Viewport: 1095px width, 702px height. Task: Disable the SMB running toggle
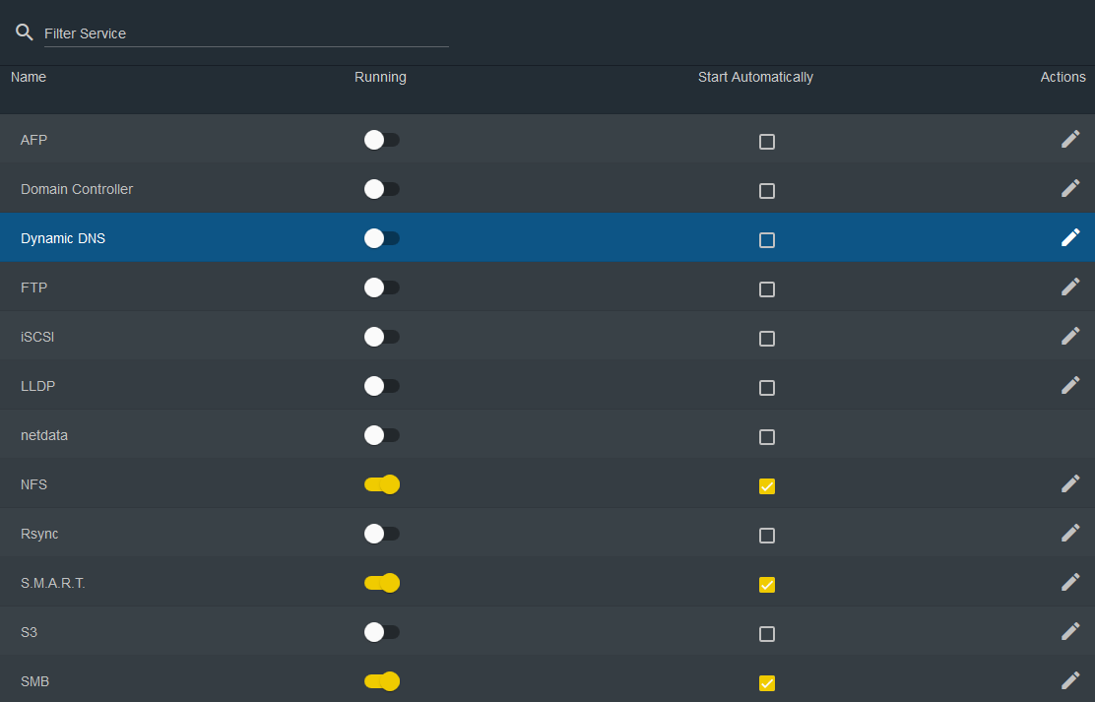coord(381,681)
